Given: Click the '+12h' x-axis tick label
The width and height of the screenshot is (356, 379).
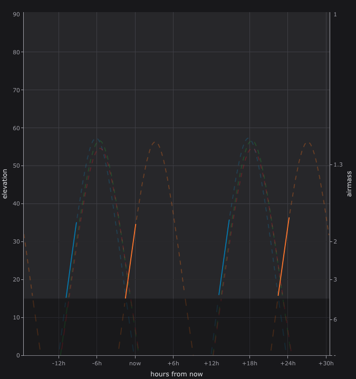Looking at the screenshot, I should [211, 363].
